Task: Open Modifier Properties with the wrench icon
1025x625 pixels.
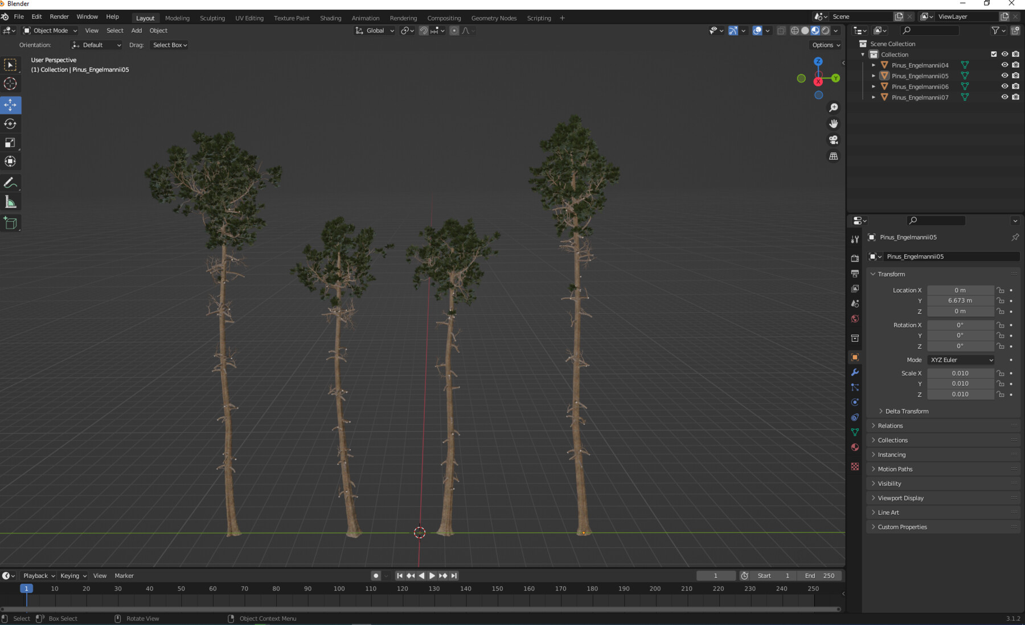Action: coord(855,372)
